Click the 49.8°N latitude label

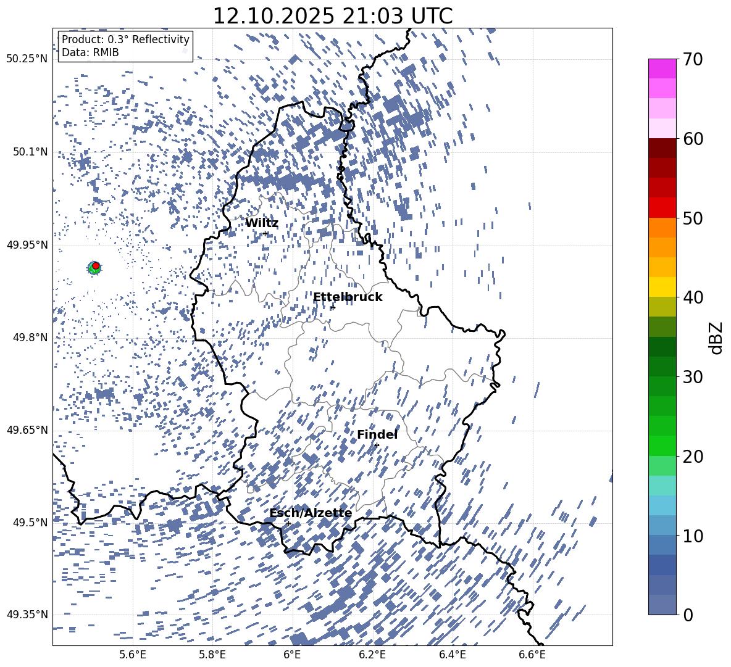tap(30, 338)
